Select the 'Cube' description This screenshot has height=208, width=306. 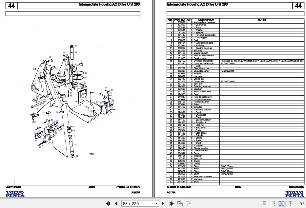coord(196,153)
